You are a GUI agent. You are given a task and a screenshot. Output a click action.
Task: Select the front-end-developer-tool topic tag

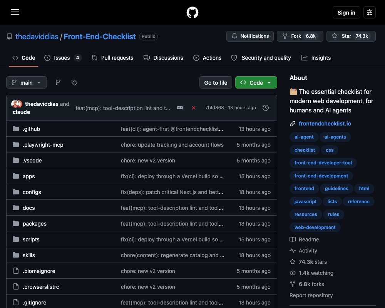323,162
